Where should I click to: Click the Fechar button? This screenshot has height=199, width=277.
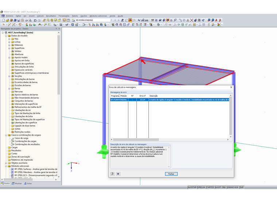[171, 174]
